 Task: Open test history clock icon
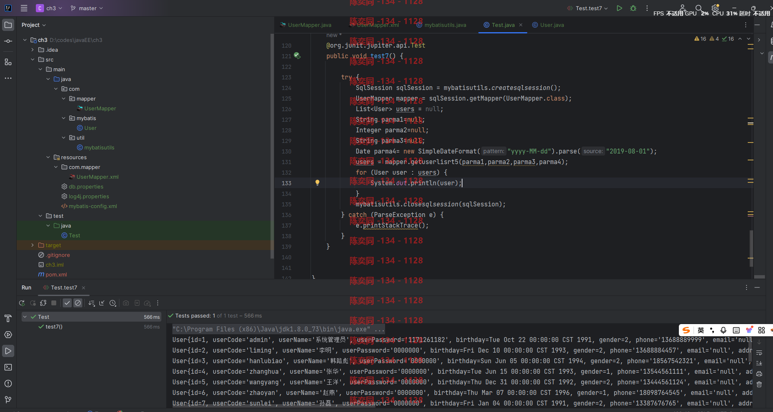click(x=113, y=303)
